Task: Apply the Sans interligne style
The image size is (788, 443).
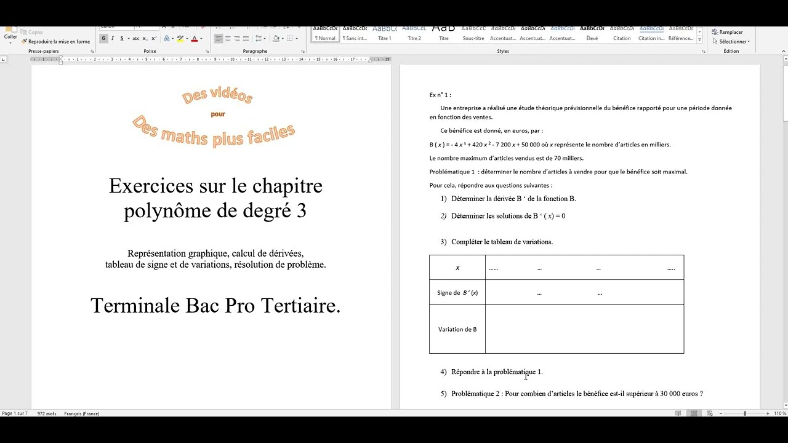Action: (x=355, y=34)
